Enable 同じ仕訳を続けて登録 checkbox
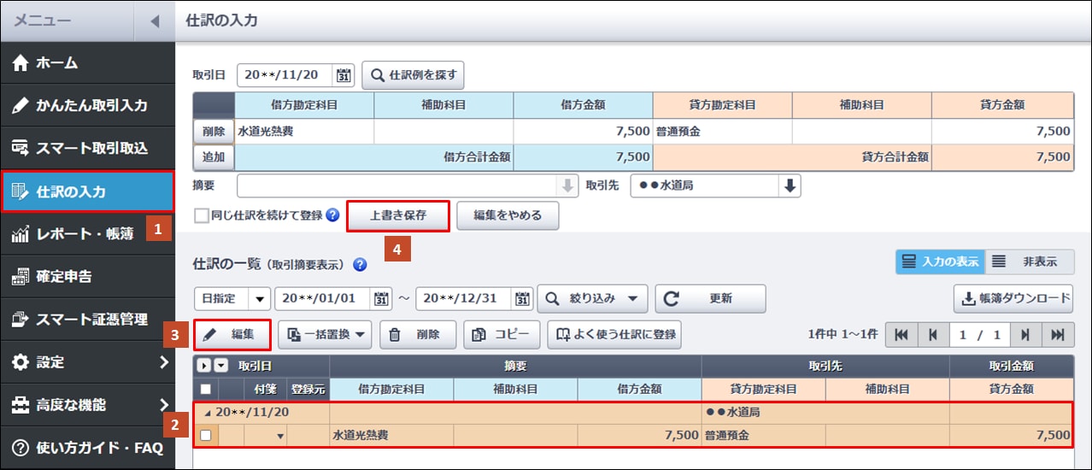Viewport: 1092px width, 470px height. click(202, 216)
